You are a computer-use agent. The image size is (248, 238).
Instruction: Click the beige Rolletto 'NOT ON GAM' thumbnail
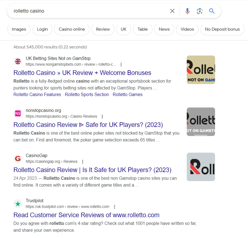click(x=201, y=70)
